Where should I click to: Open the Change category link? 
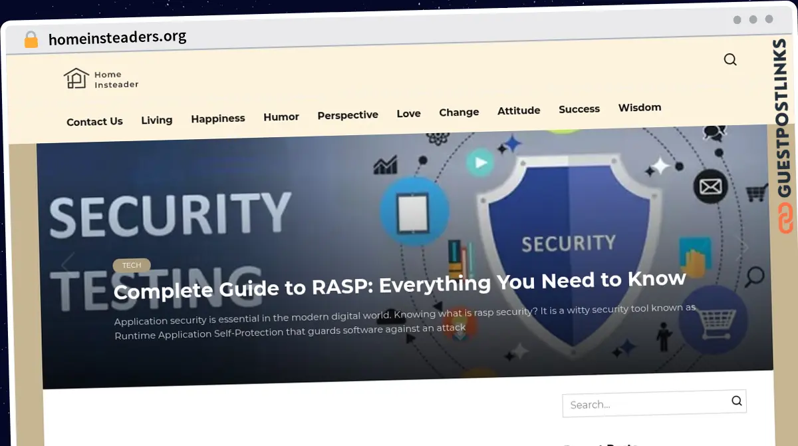click(x=459, y=112)
